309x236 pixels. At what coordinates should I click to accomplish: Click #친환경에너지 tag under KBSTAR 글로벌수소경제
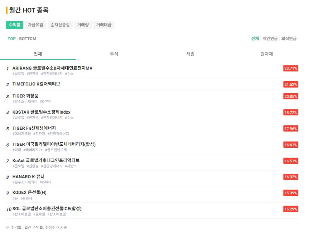[52, 118]
